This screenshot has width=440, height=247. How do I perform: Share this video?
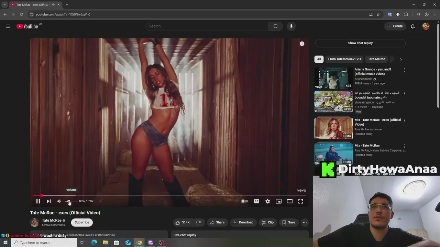tap(217, 222)
